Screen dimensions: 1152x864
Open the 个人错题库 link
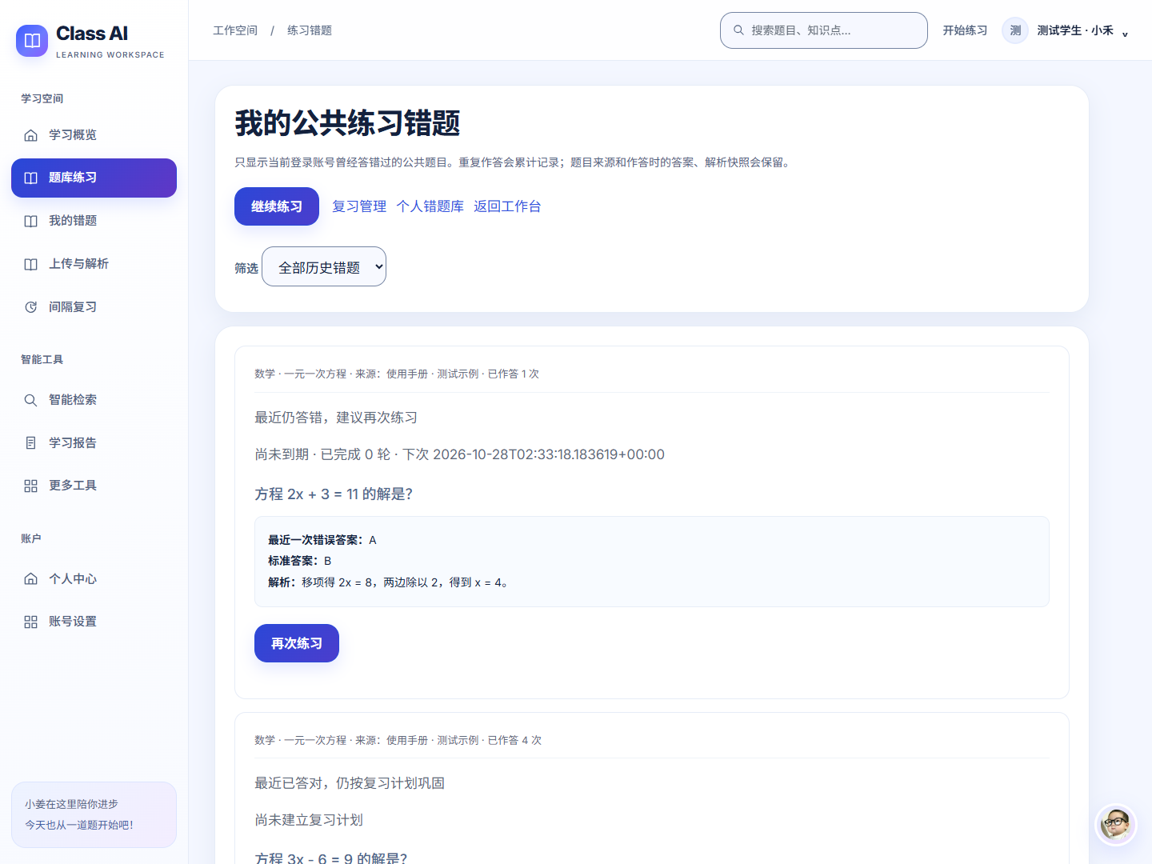430,206
